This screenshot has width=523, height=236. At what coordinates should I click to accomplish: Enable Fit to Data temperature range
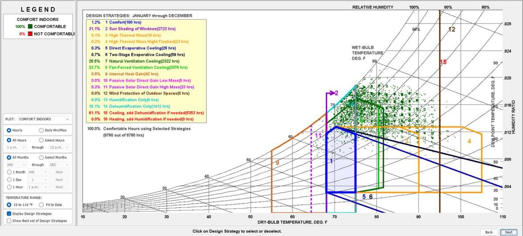coord(50,205)
